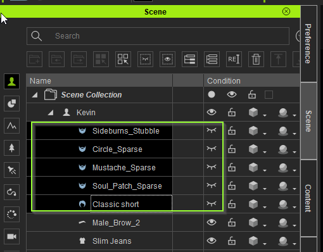Close the Scene panel
Viewport: 323px width, 252px height.
coord(286,11)
